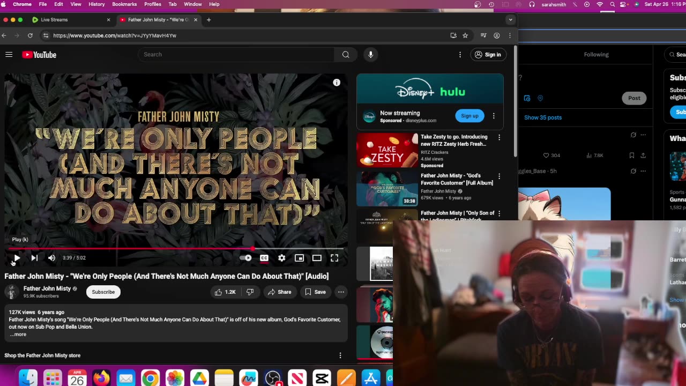Open the View menu

[76, 4]
